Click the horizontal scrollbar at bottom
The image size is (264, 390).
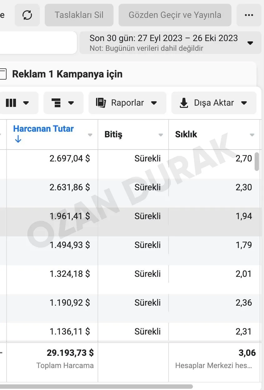click(x=94, y=387)
